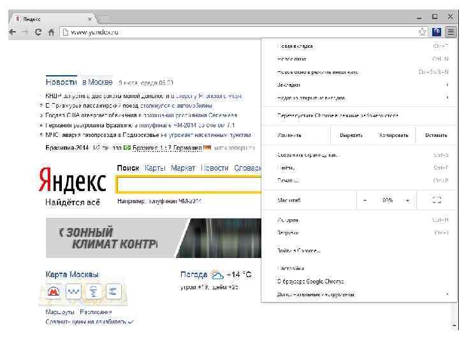Viewport: 459px width, 344px height.
Task: Click the third map service icon
Action: [x=93, y=291]
